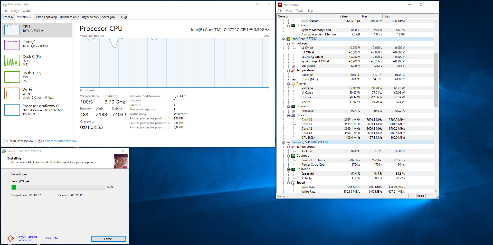This screenshot has width=493, height=245.
Task: Collapse the Clocks tree node
Action: tap(288, 116)
